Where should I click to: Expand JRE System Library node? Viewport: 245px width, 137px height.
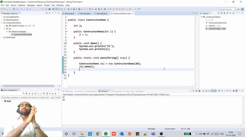(4, 26)
